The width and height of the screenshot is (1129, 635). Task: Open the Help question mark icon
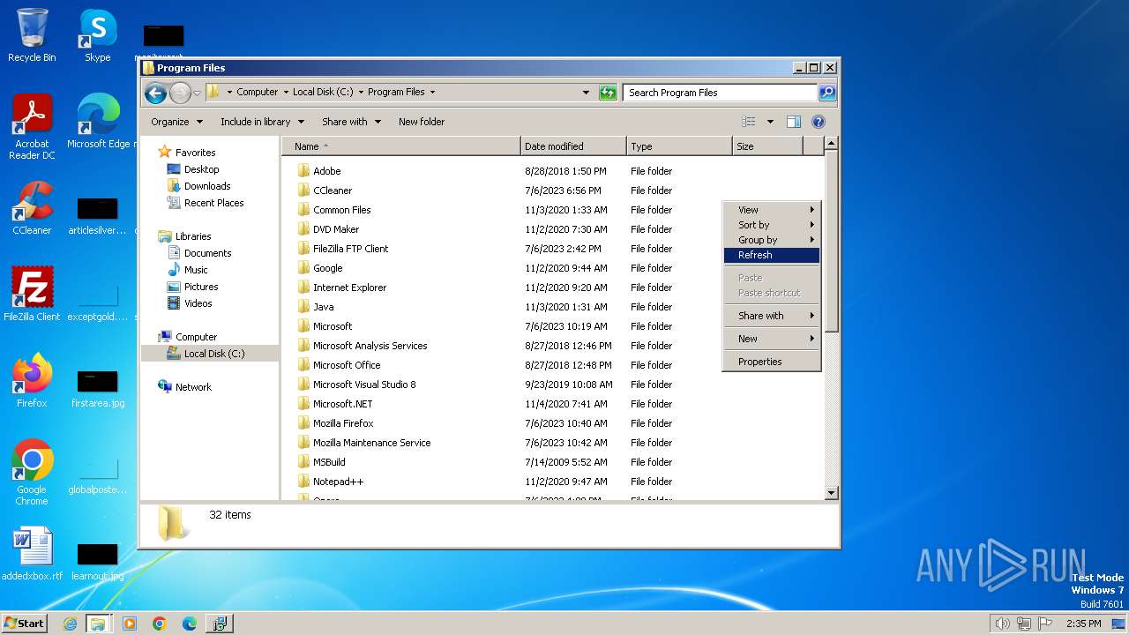pyautogui.click(x=818, y=122)
